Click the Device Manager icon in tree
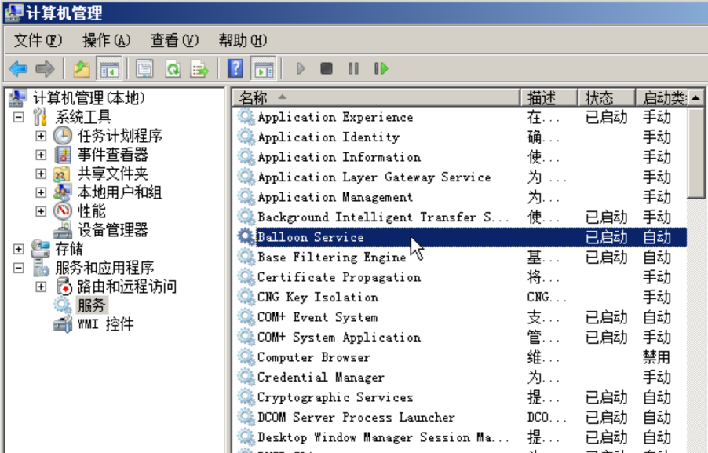This screenshot has width=708, height=453. click(x=63, y=230)
